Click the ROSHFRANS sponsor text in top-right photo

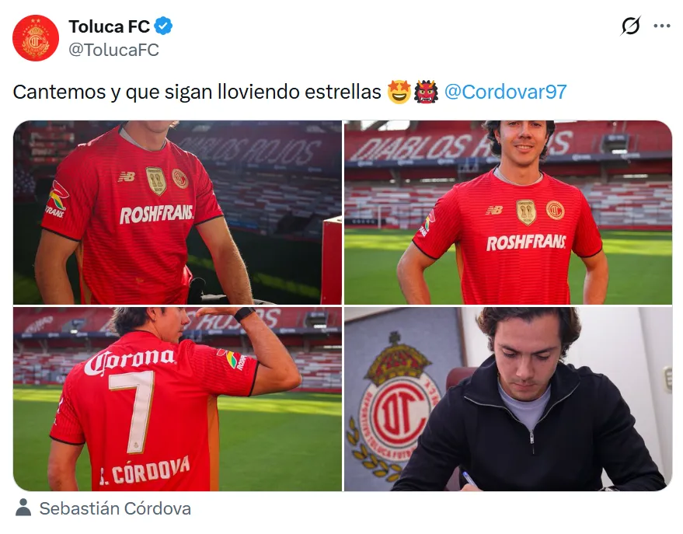(x=526, y=243)
